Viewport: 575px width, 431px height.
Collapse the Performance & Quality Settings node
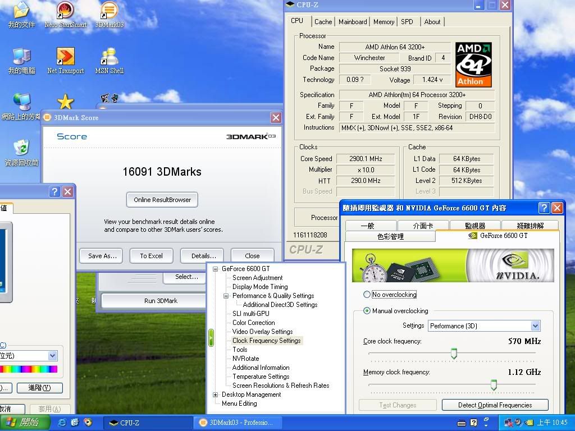[x=226, y=296]
